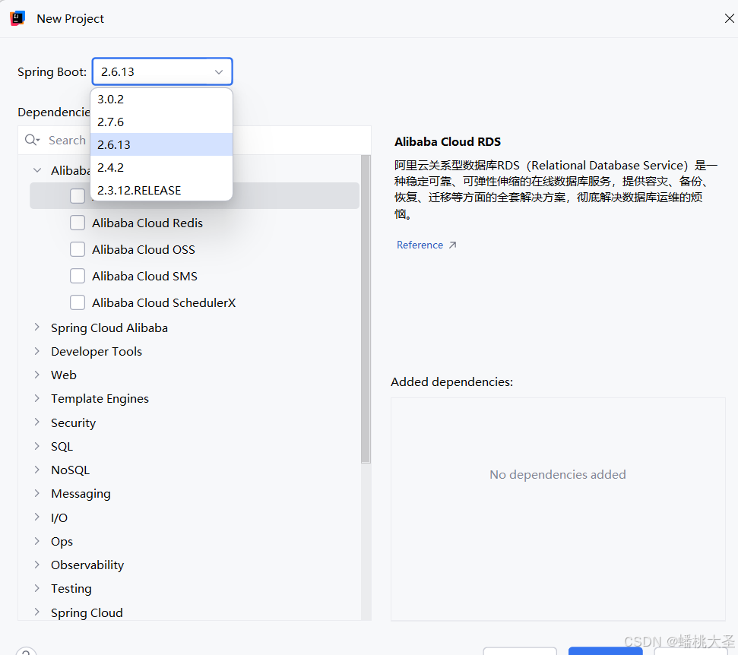Click the Reference external arrow icon
The width and height of the screenshot is (738, 655).
(x=452, y=245)
